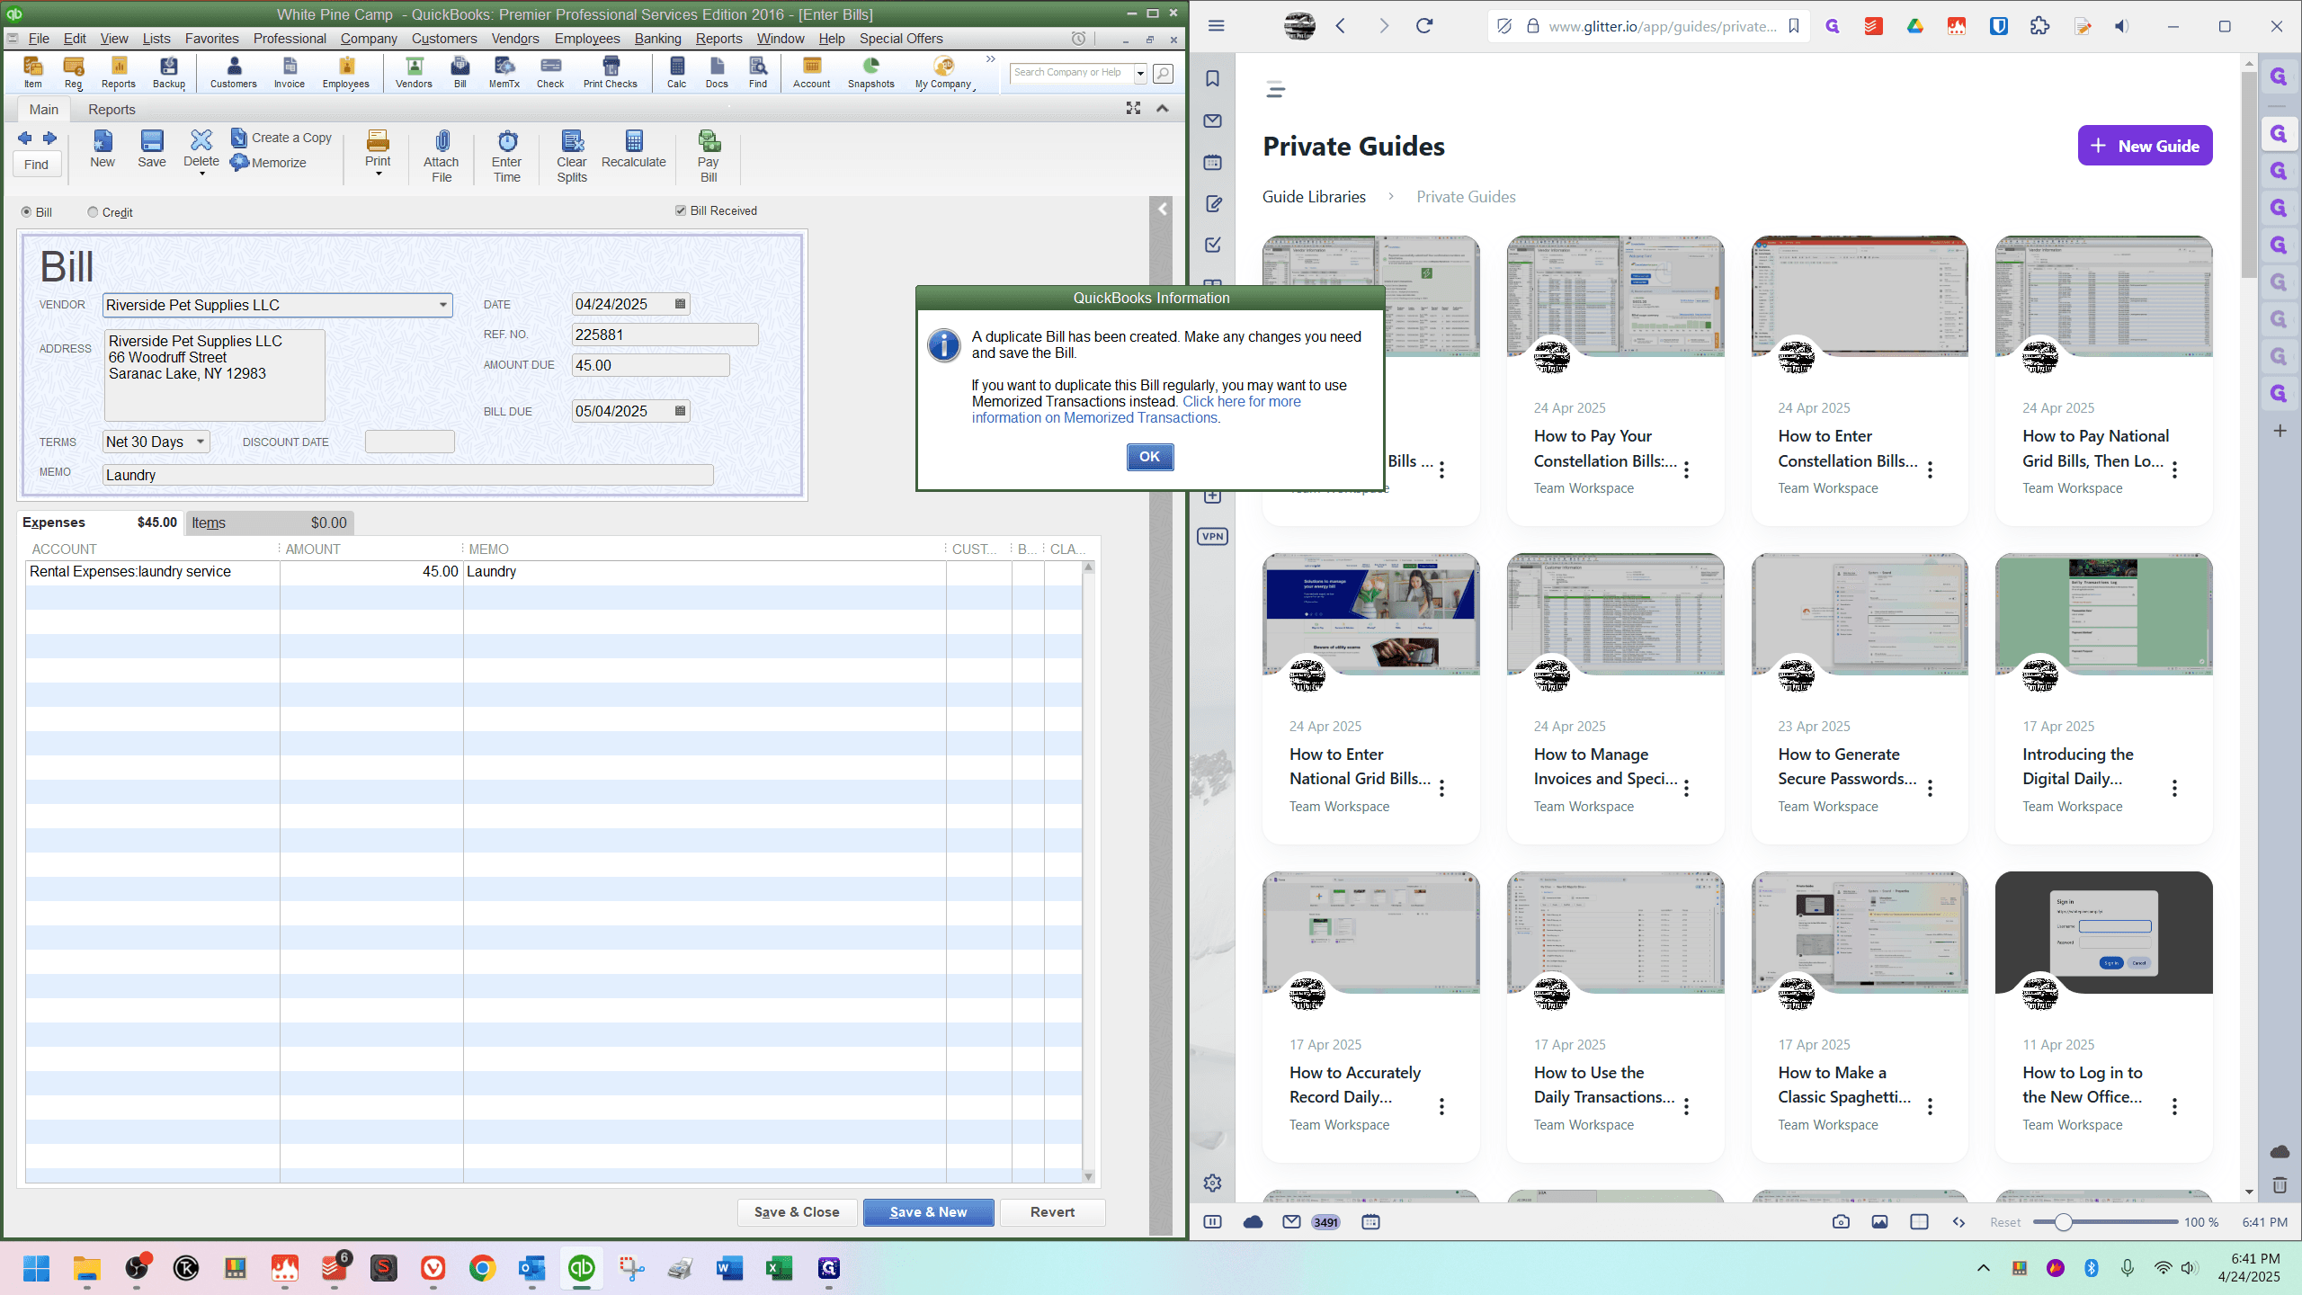The height and width of the screenshot is (1295, 2302).
Task: Click the Recalculate icon
Action: [x=634, y=149]
